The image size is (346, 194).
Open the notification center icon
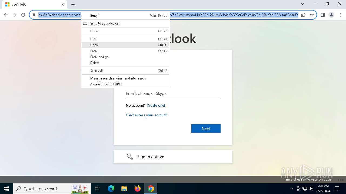(x=337, y=189)
